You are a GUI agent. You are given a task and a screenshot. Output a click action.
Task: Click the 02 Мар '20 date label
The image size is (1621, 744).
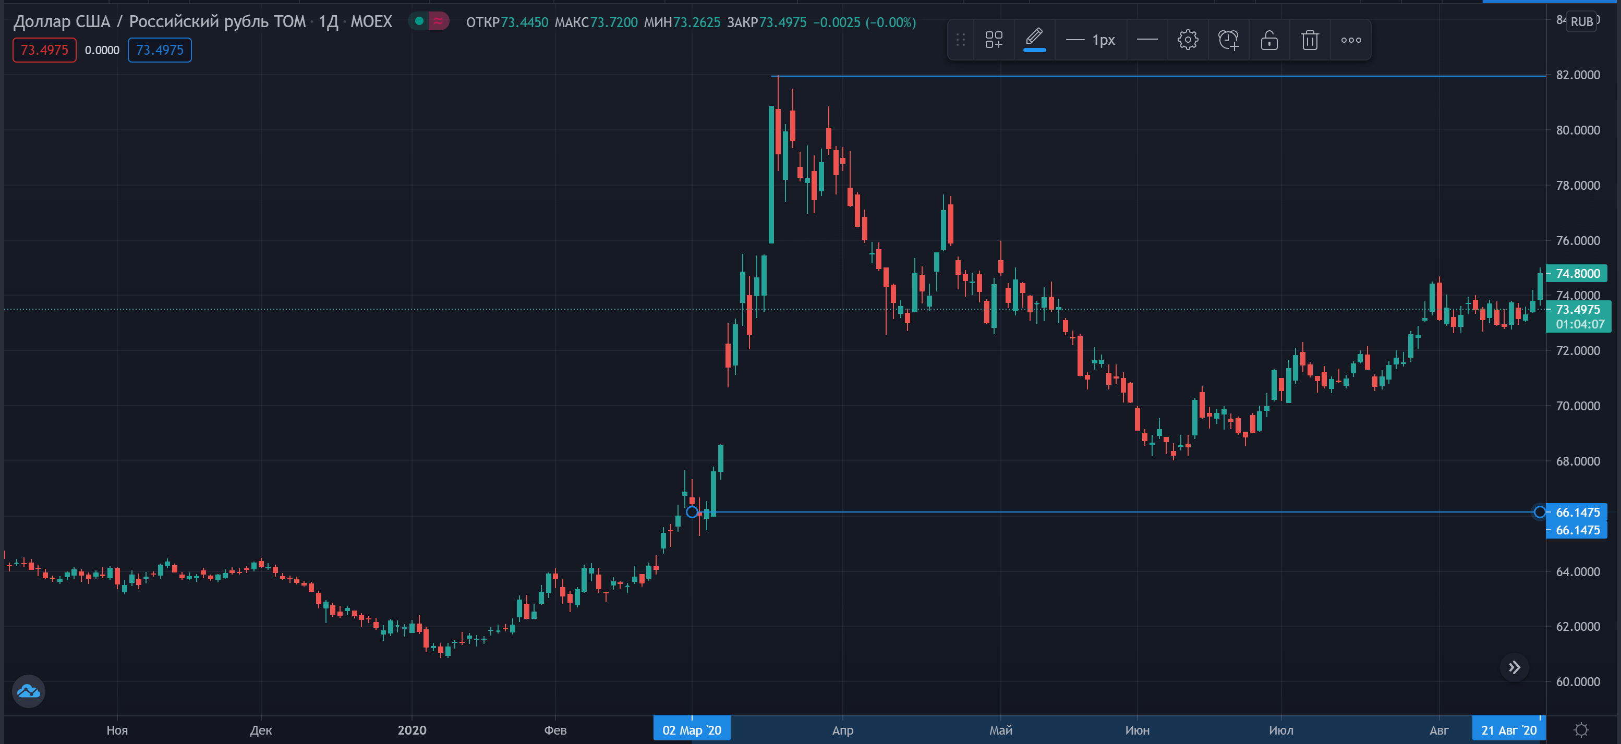pyautogui.click(x=692, y=730)
